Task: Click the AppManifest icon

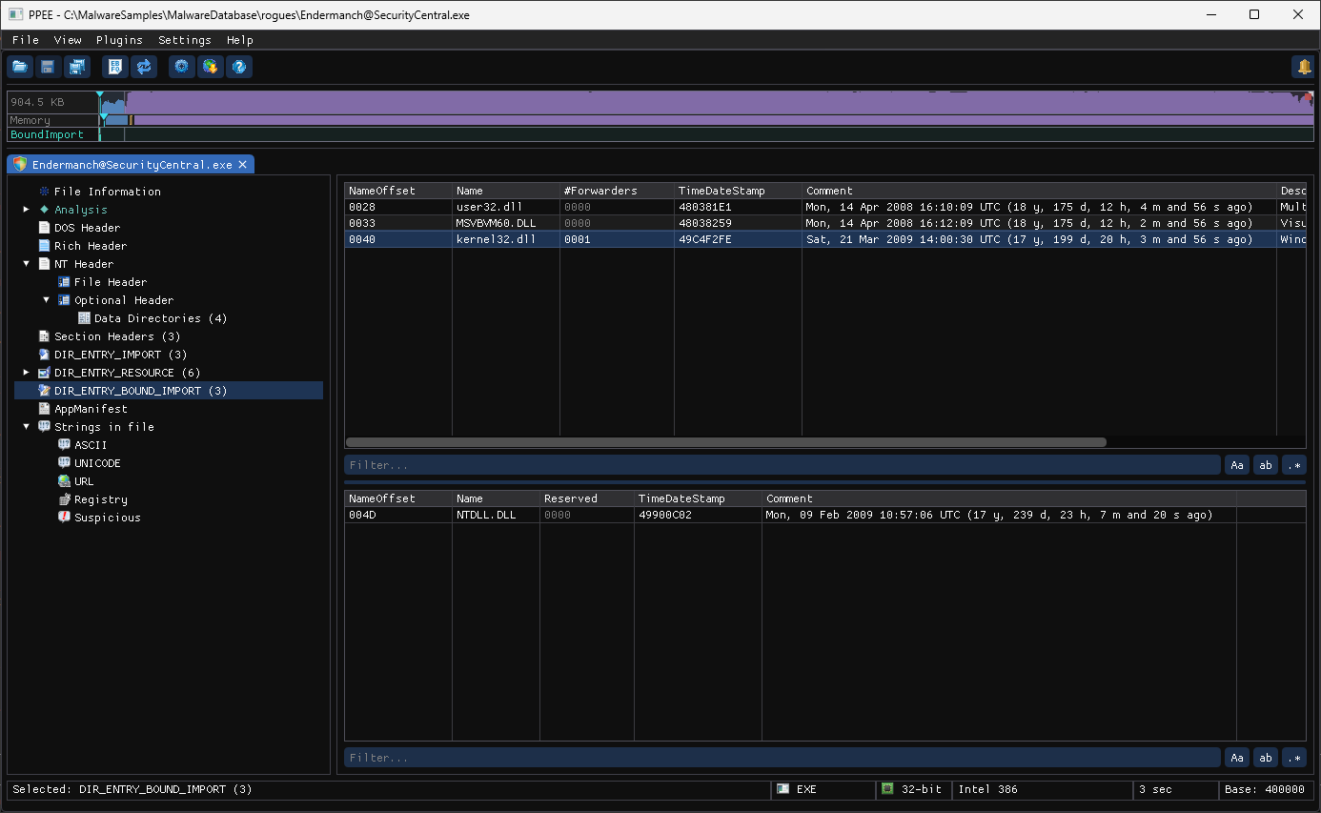Action: (44, 409)
